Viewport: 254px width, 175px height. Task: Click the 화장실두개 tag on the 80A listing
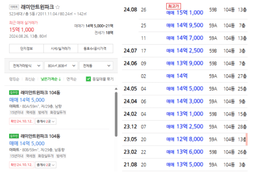(58, 112)
